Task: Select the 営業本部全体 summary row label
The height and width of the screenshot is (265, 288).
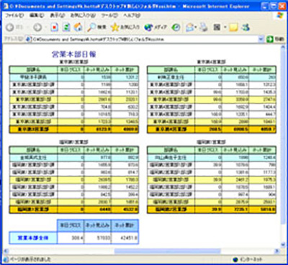Action: tap(33, 238)
